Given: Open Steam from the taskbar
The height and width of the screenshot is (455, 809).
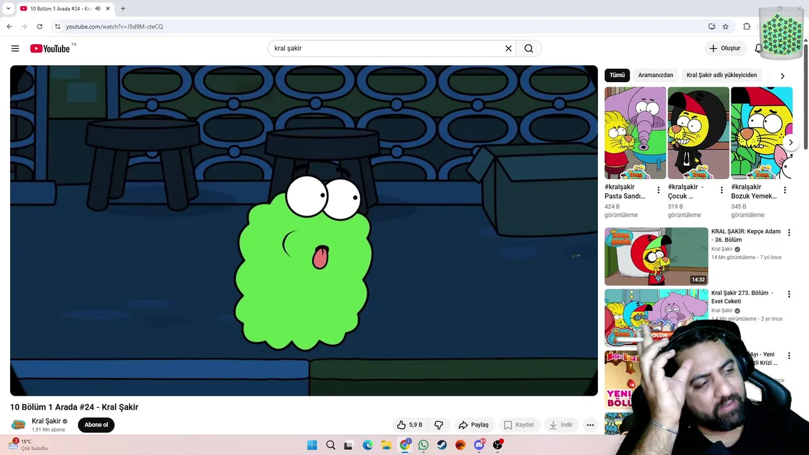Looking at the screenshot, I should [442, 445].
